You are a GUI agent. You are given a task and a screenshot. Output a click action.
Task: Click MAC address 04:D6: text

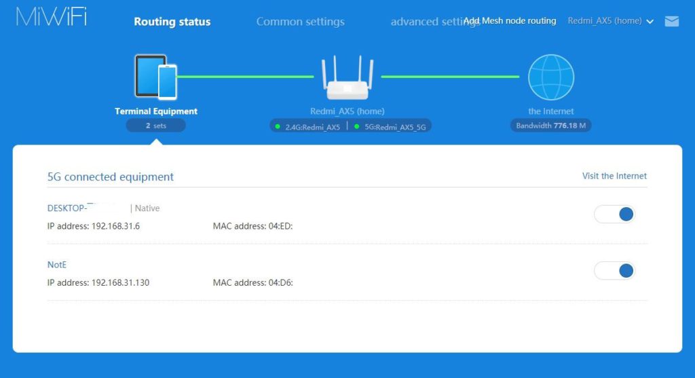(252, 283)
